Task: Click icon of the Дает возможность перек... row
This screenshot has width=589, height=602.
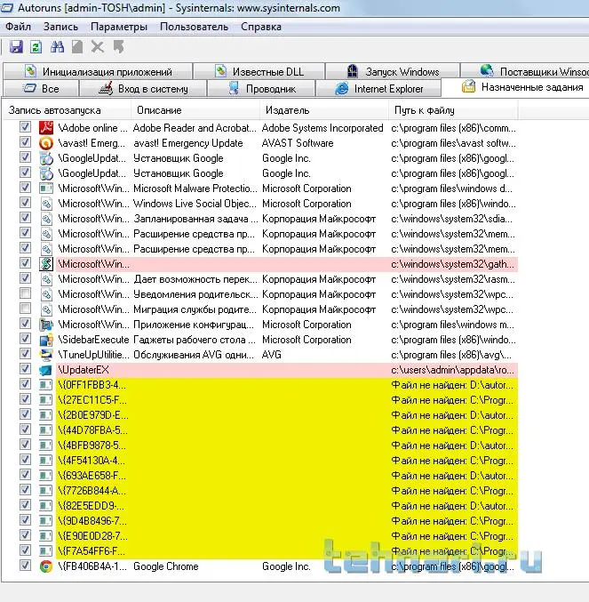Action: tap(46, 279)
